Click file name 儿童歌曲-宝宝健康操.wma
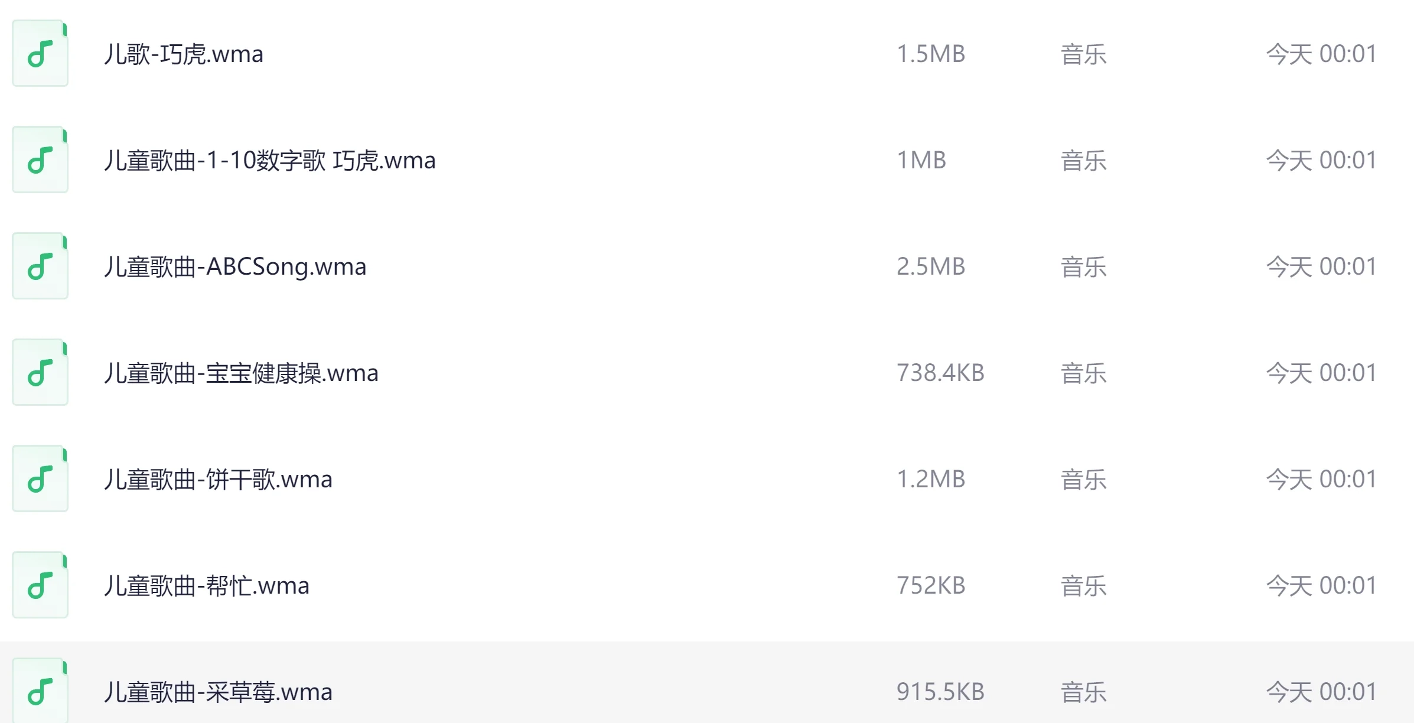Image resolution: width=1414 pixels, height=723 pixels. [241, 373]
